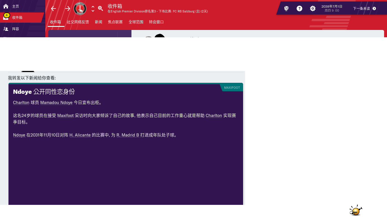
Task: Click the unread badge showing 4
Action: (7, 15)
